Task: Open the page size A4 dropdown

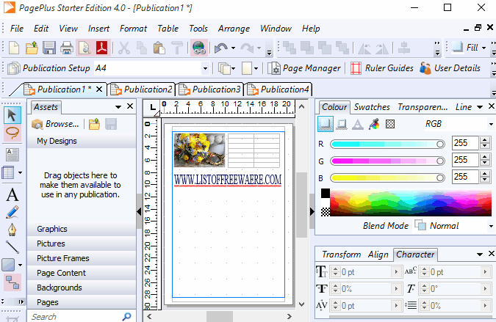Action: click(x=205, y=68)
